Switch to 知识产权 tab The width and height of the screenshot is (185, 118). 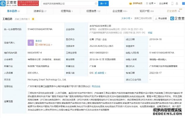pyautogui.click(x=147, y=11)
